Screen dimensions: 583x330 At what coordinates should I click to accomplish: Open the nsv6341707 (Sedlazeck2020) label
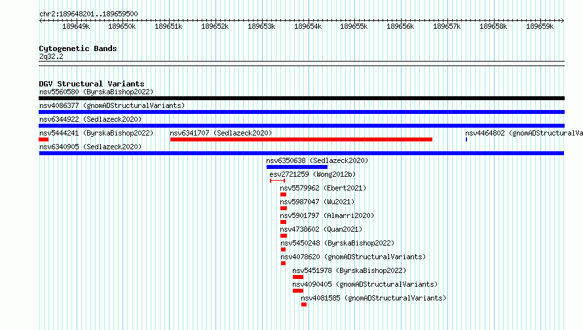pyautogui.click(x=221, y=133)
